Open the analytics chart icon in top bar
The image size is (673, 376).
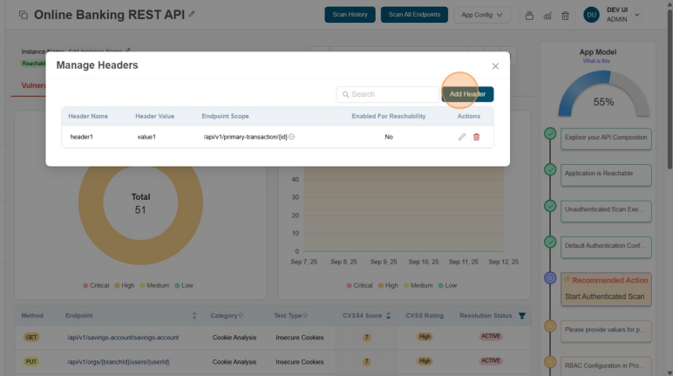click(x=547, y=16)
